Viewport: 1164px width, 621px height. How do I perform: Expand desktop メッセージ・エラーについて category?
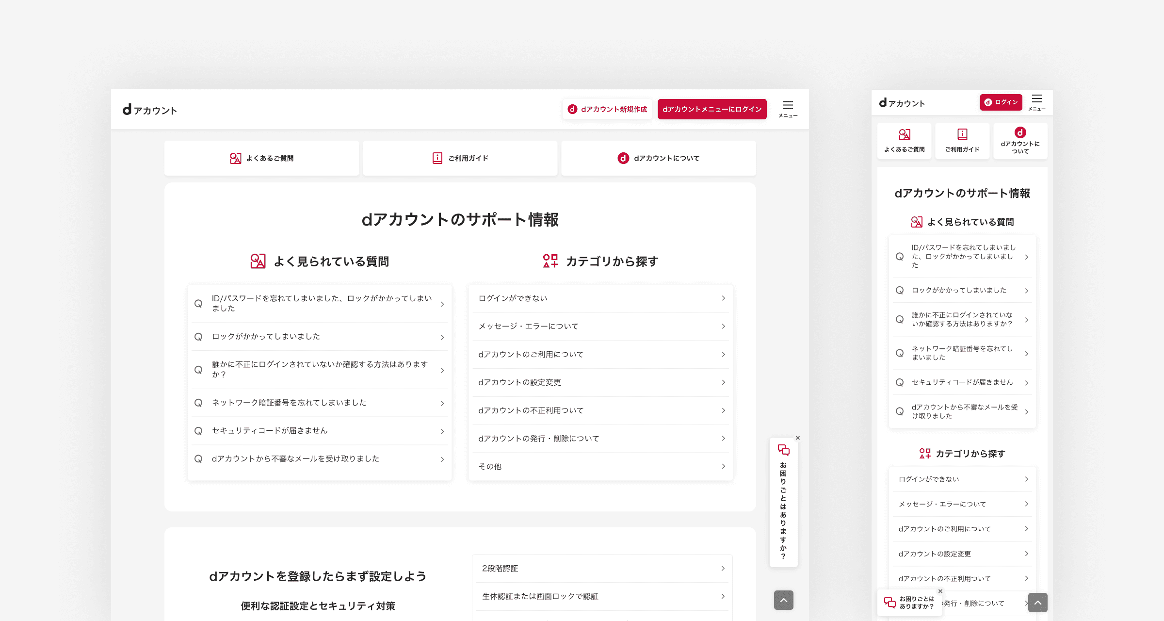600,327
